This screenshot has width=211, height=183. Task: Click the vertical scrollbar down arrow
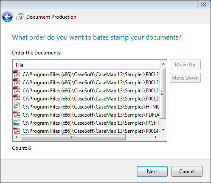pos(163,130)
